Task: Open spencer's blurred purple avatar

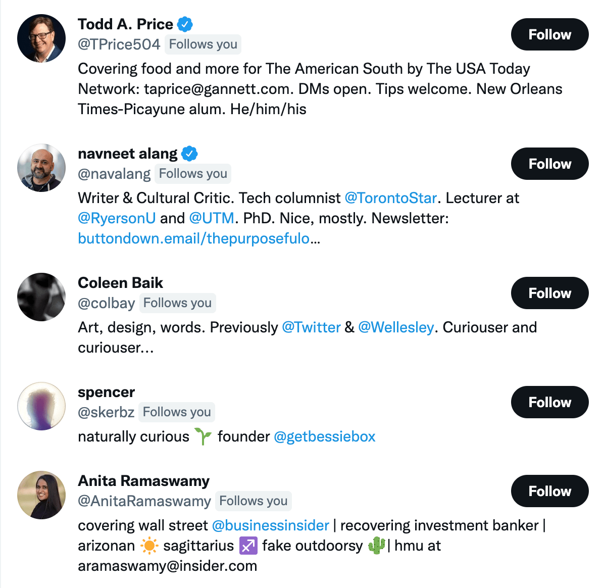Action: tap(41, 406)
